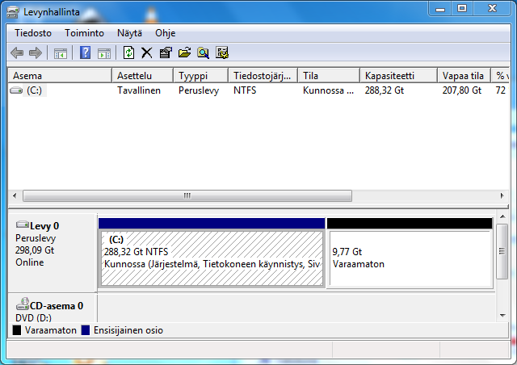Toggle the console tree pane icon

pyautogui.click(x=60, y=52)
